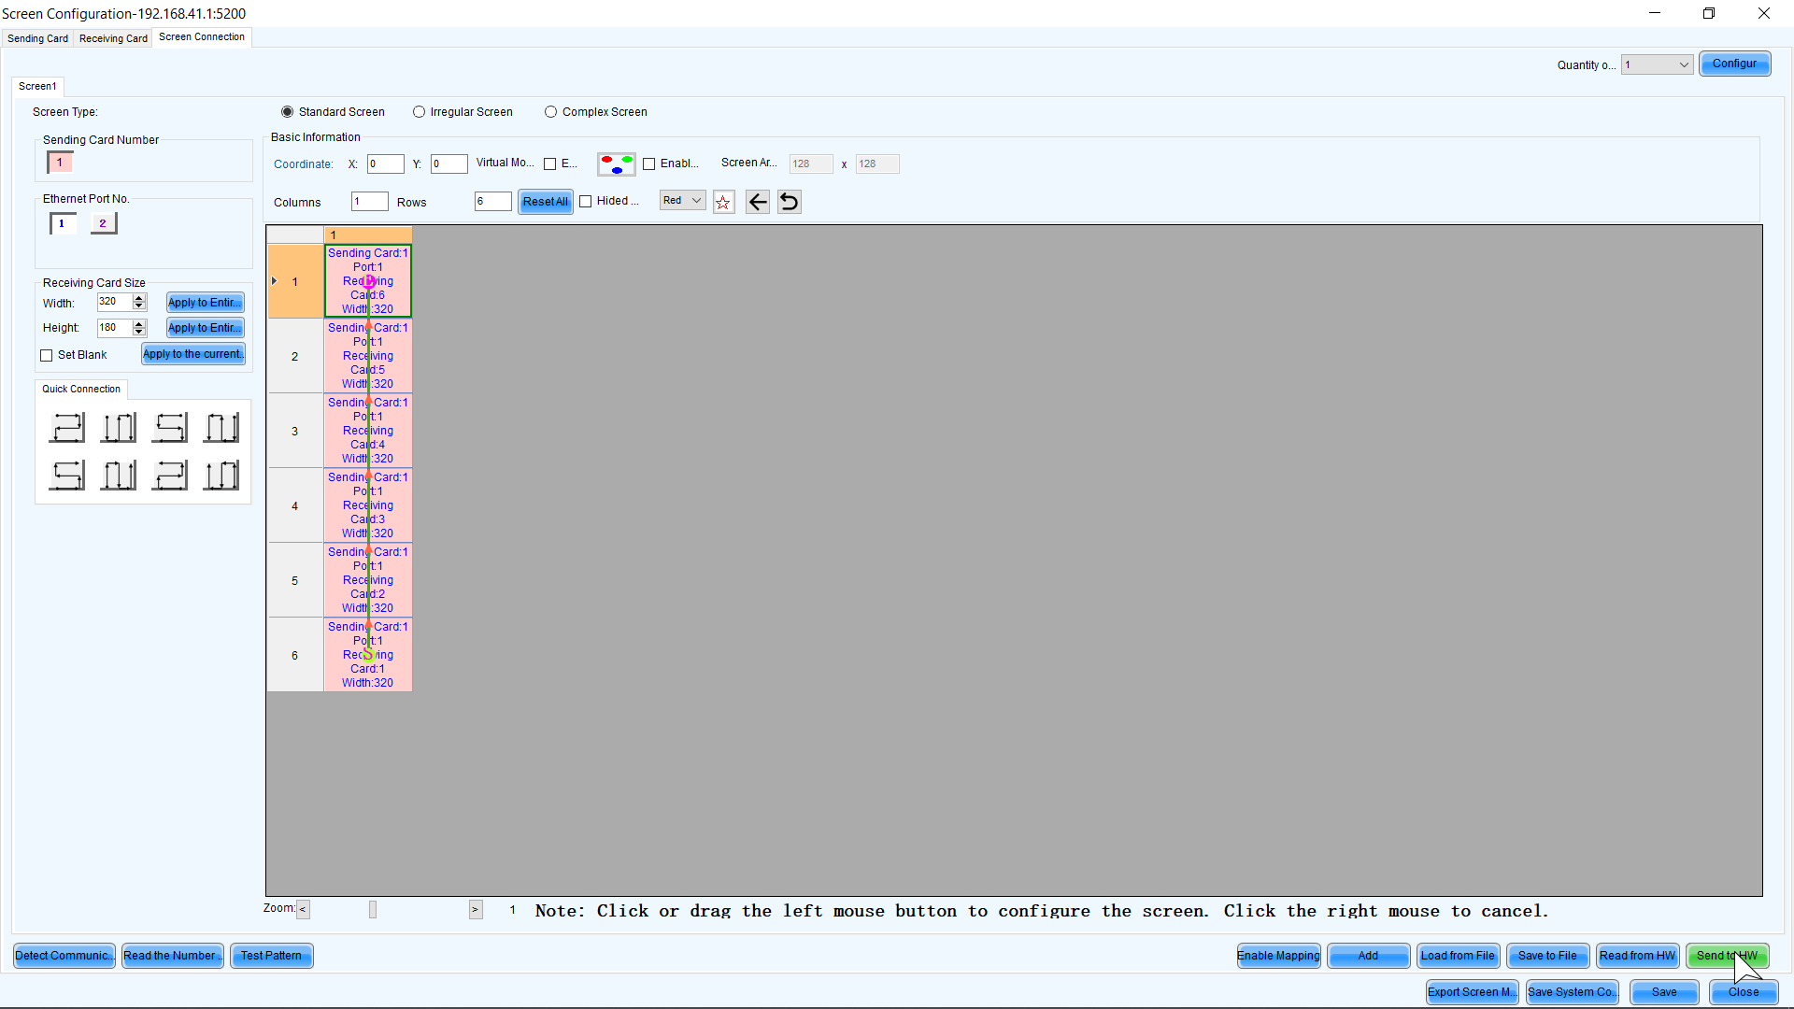Increase receiving card Width with spinner
Image resolution: width=1794 pixels, height=1009 pixels.
[139, 298]
